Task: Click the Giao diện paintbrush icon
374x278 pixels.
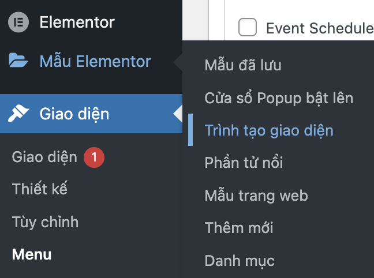Action: (x=18, y=114)
